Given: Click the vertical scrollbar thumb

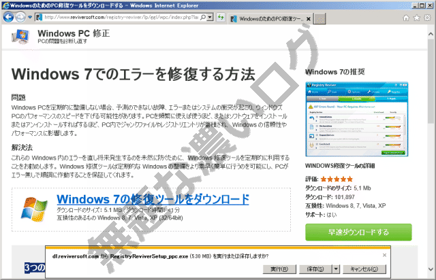Looking at the screenshot, I should (431, 82).
